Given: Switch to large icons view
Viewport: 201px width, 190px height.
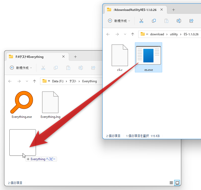Looking at the screenshot, I should pos(177,183).
